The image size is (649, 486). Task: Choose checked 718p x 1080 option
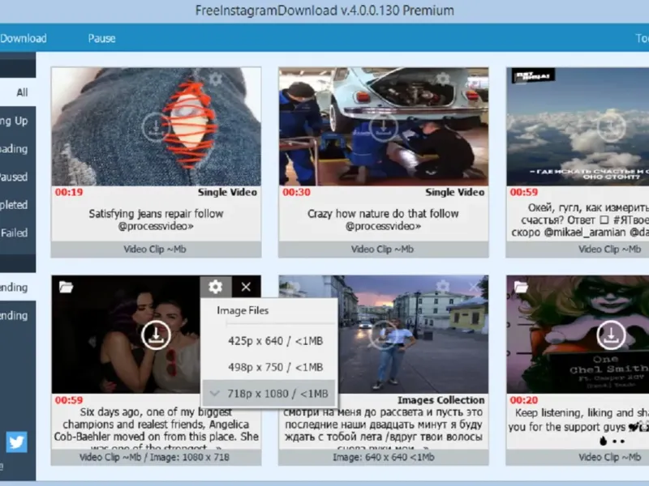[269, 394]
